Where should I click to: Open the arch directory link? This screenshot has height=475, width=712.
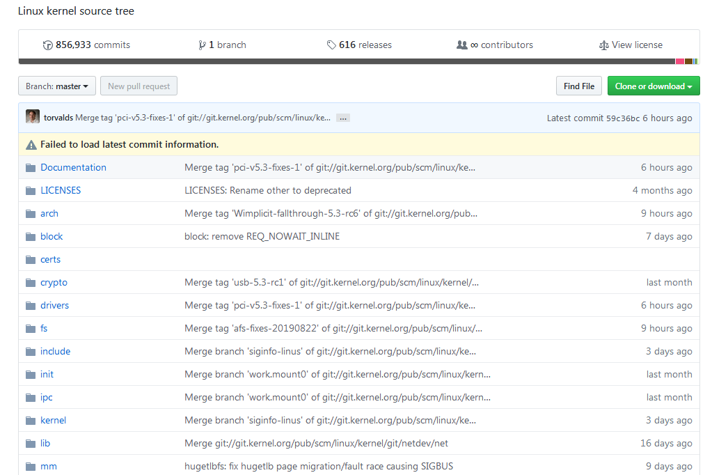(x=49, y=214)
